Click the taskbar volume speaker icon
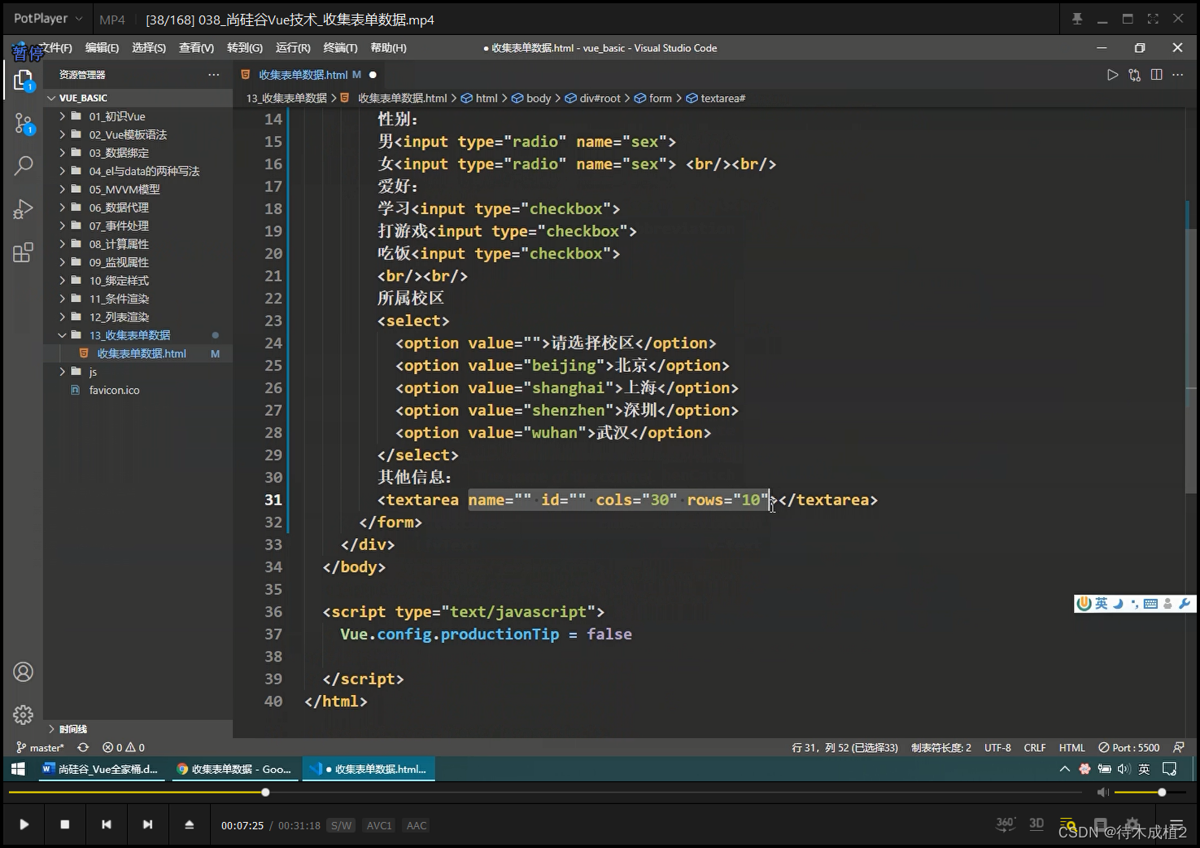This screenshot has width=1200, height=848. click(x=1124, y=769)
